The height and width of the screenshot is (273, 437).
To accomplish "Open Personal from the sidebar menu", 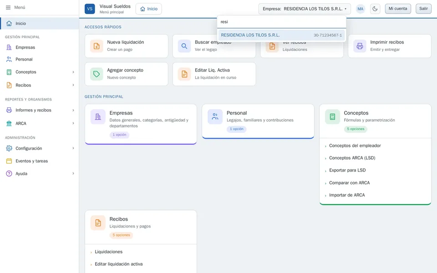I will (40, 59).
